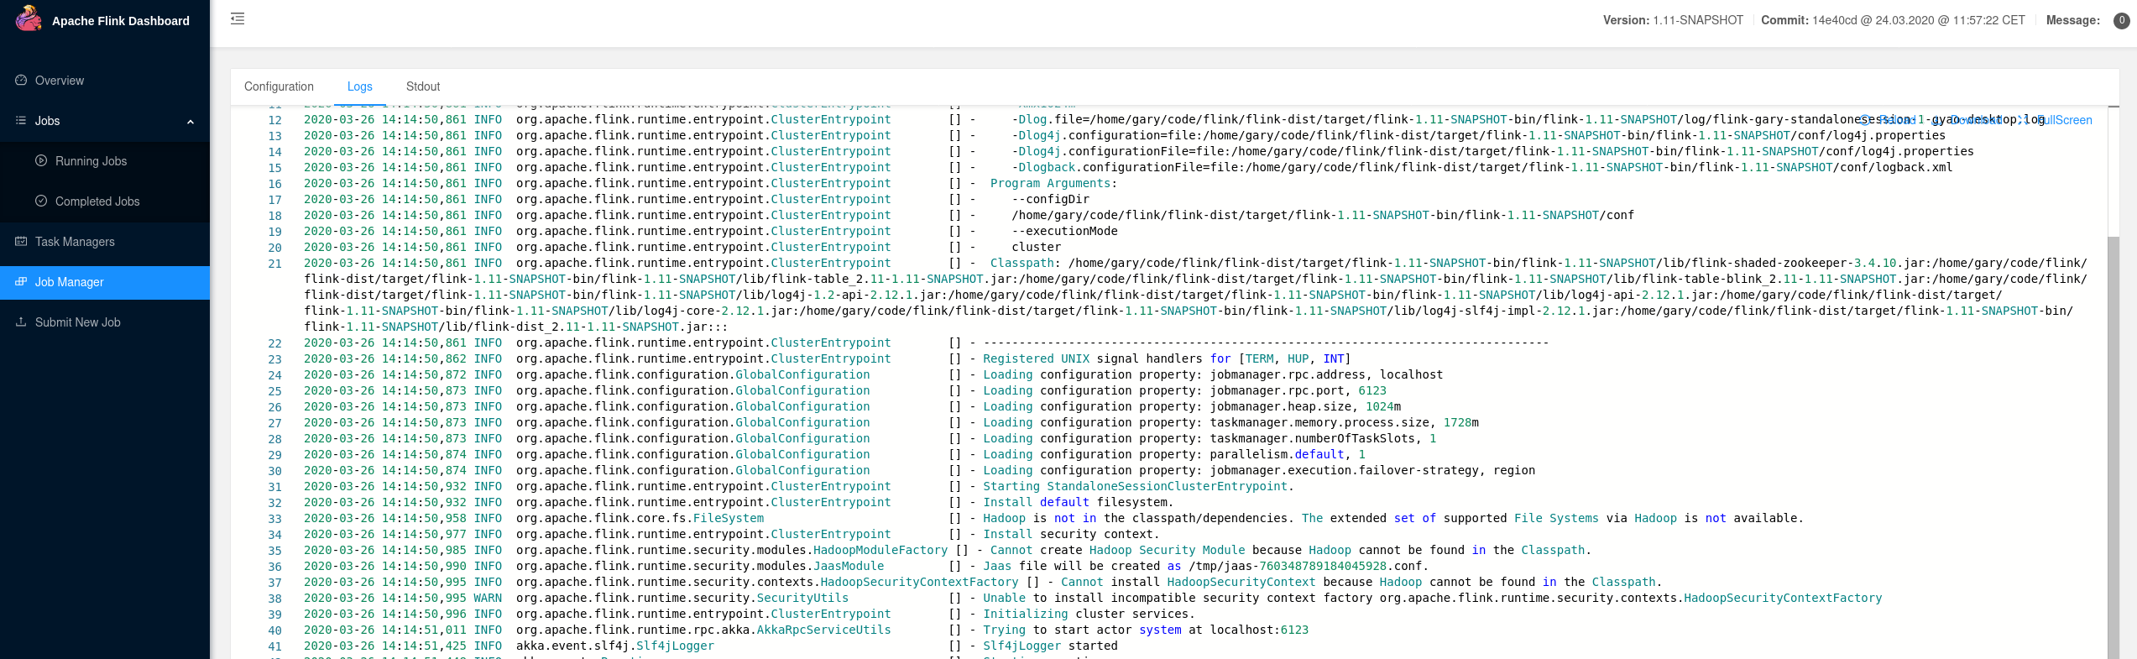The height and width of the screenshot is (659, 2137).
Task: Switch to the Stdout tab
Action: coord(423,86)
